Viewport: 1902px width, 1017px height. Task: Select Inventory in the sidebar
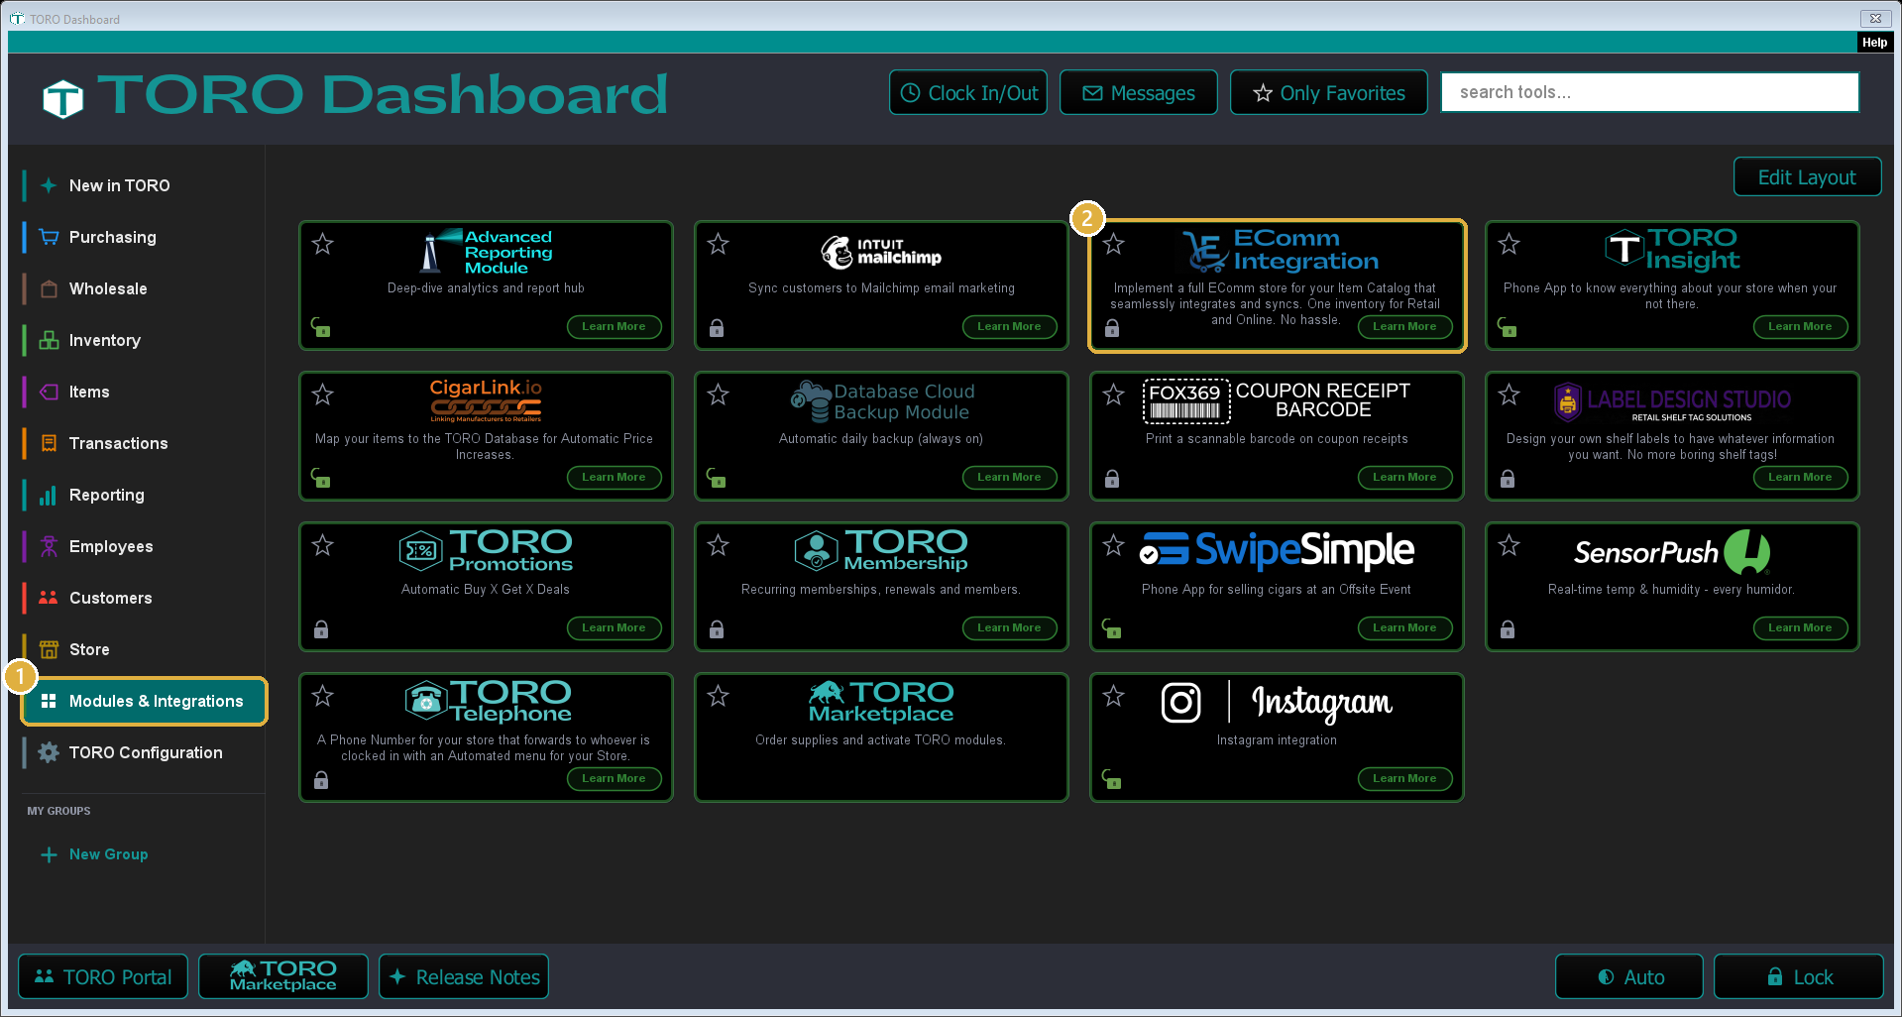(x=143, y=340)
